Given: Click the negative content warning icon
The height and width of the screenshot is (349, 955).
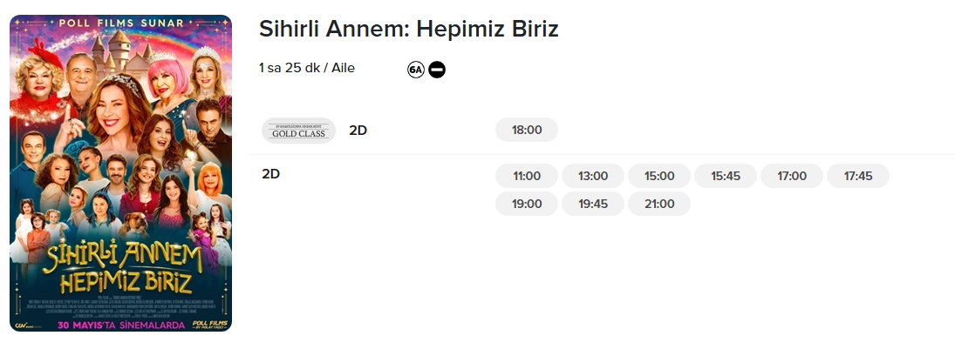Looking at the screenshot, I should (437, 70).
